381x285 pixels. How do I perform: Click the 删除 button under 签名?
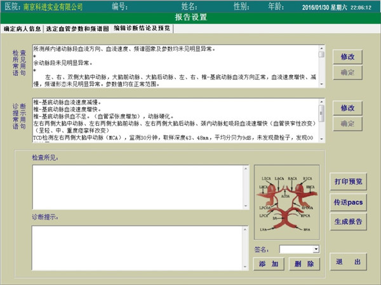click(302, 263)
